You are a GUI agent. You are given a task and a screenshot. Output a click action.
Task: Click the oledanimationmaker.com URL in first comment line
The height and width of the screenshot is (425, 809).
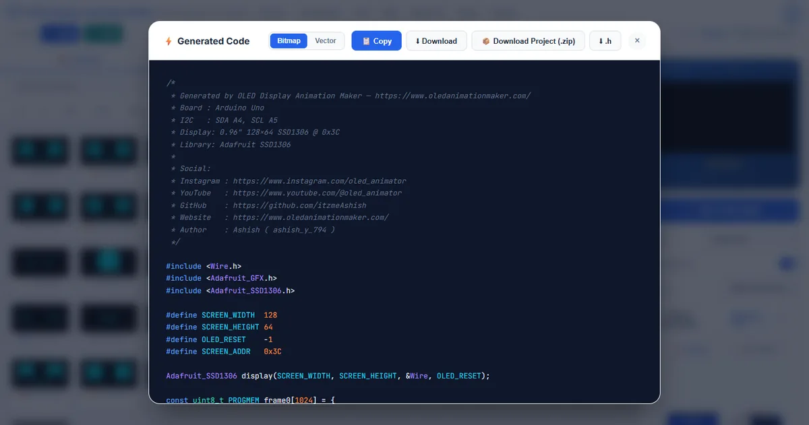[452, 96]
